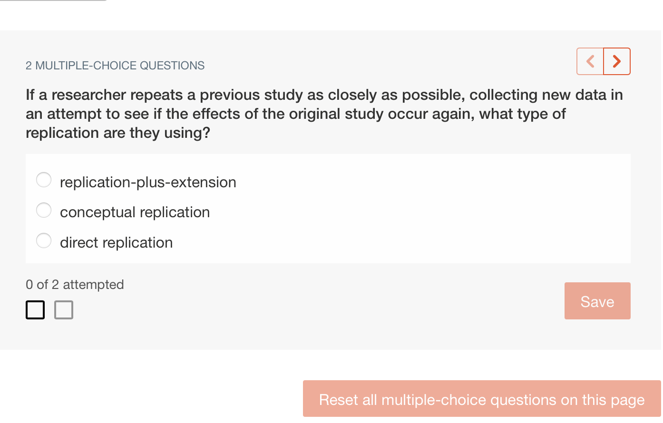This screenshot has width=663, height=423.
Task: Open question 1 via the dark square indicator
Action: 35,309
